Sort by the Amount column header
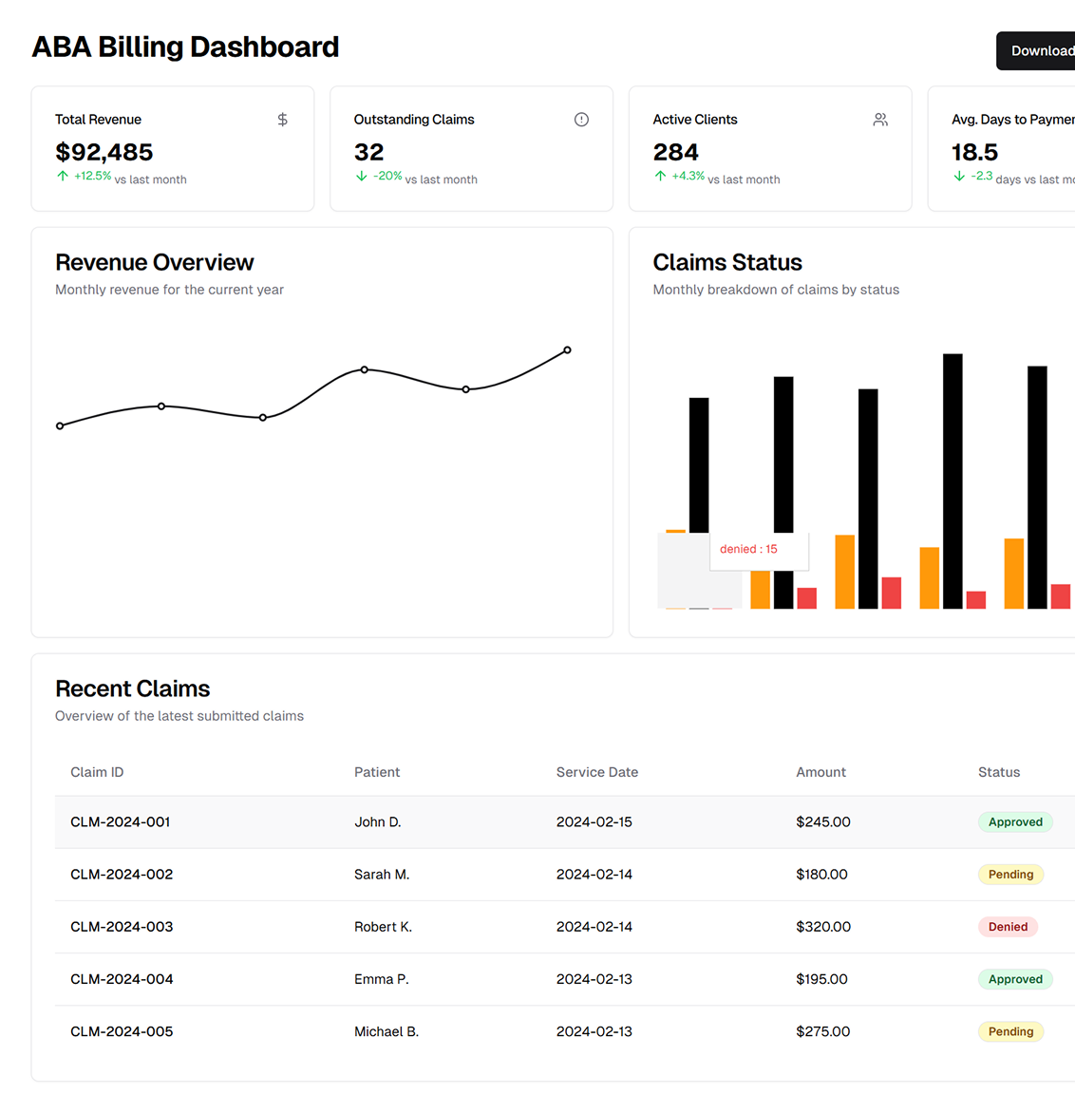This screenshot has height=1113, width=1075. (820, 772)
